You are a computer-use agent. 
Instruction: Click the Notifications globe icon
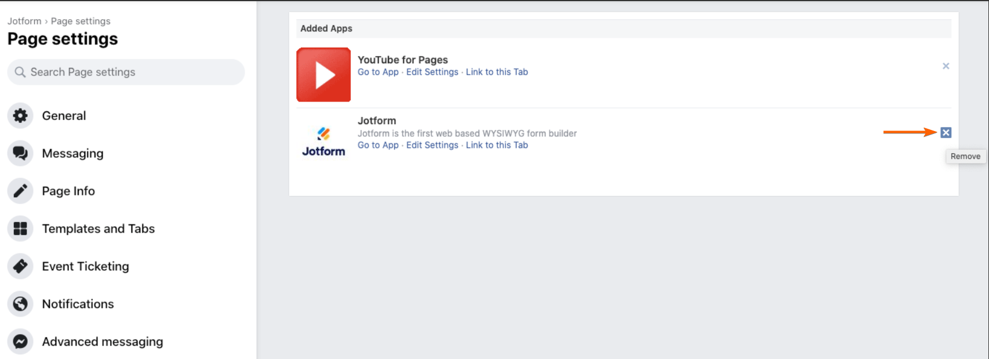click(x=20, y=304)
